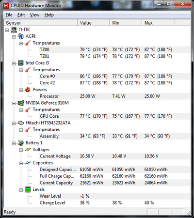Click the Powers flame icon
The width and height of the screenshot is (194, 218).
(28, 90)
